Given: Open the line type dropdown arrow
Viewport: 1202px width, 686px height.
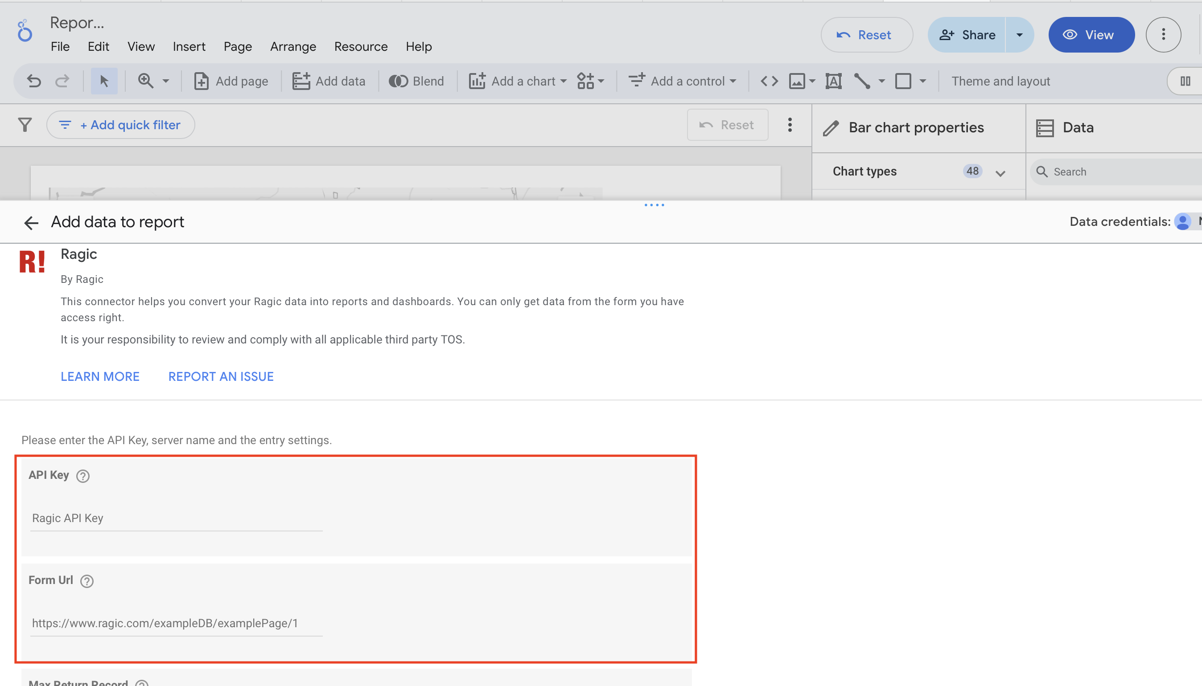Looking at the screenshot, I should (881, 81).
